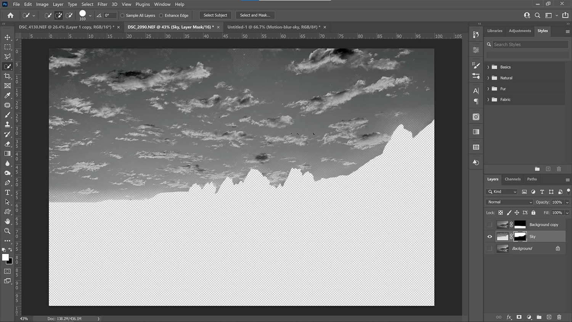Select the Pen tool
The image size is (572, 322).
(x=7, y=183)
